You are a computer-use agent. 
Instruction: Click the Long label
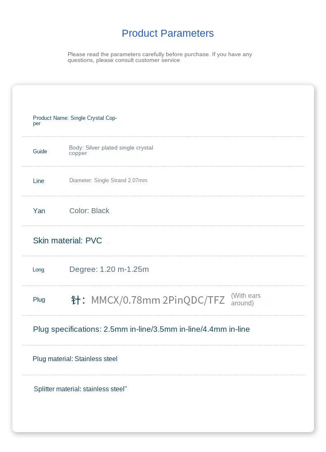[x=38, y=270]
